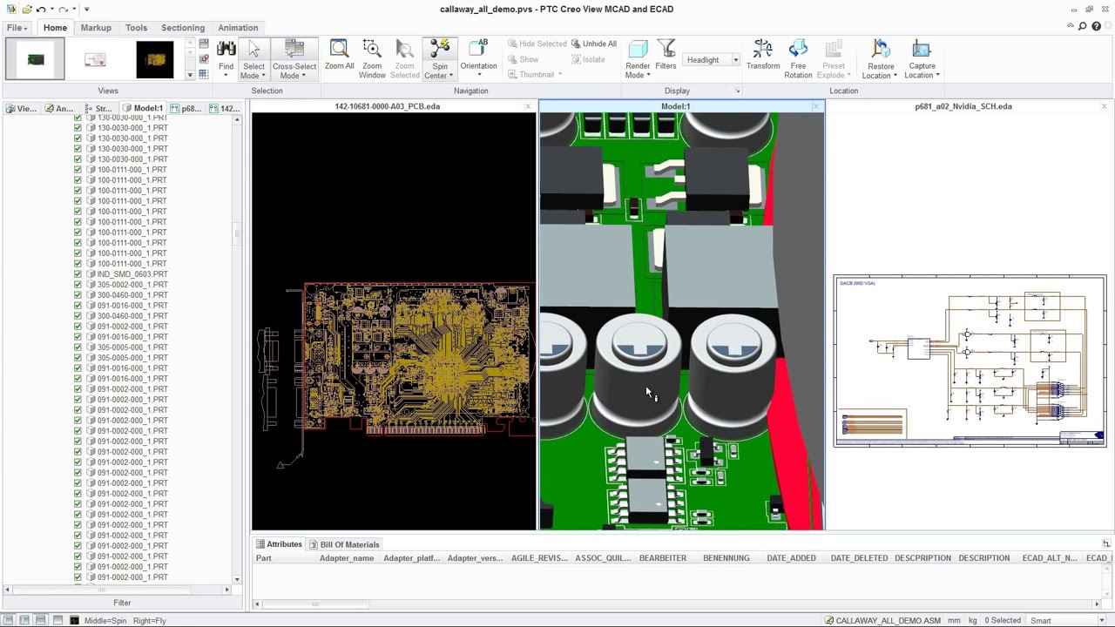Image resolution: width=1115 pixels, height=627 pixels.
Task: Click the Capture Location icon
Action: pyautogui.click(x=922, y=50)
